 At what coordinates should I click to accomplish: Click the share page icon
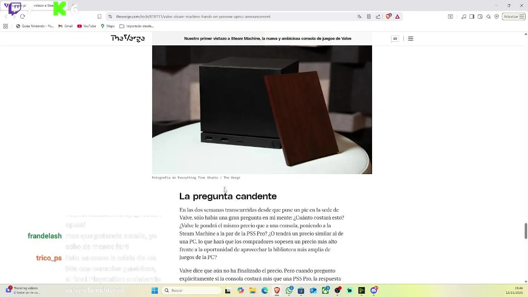(x=378, y=16)
